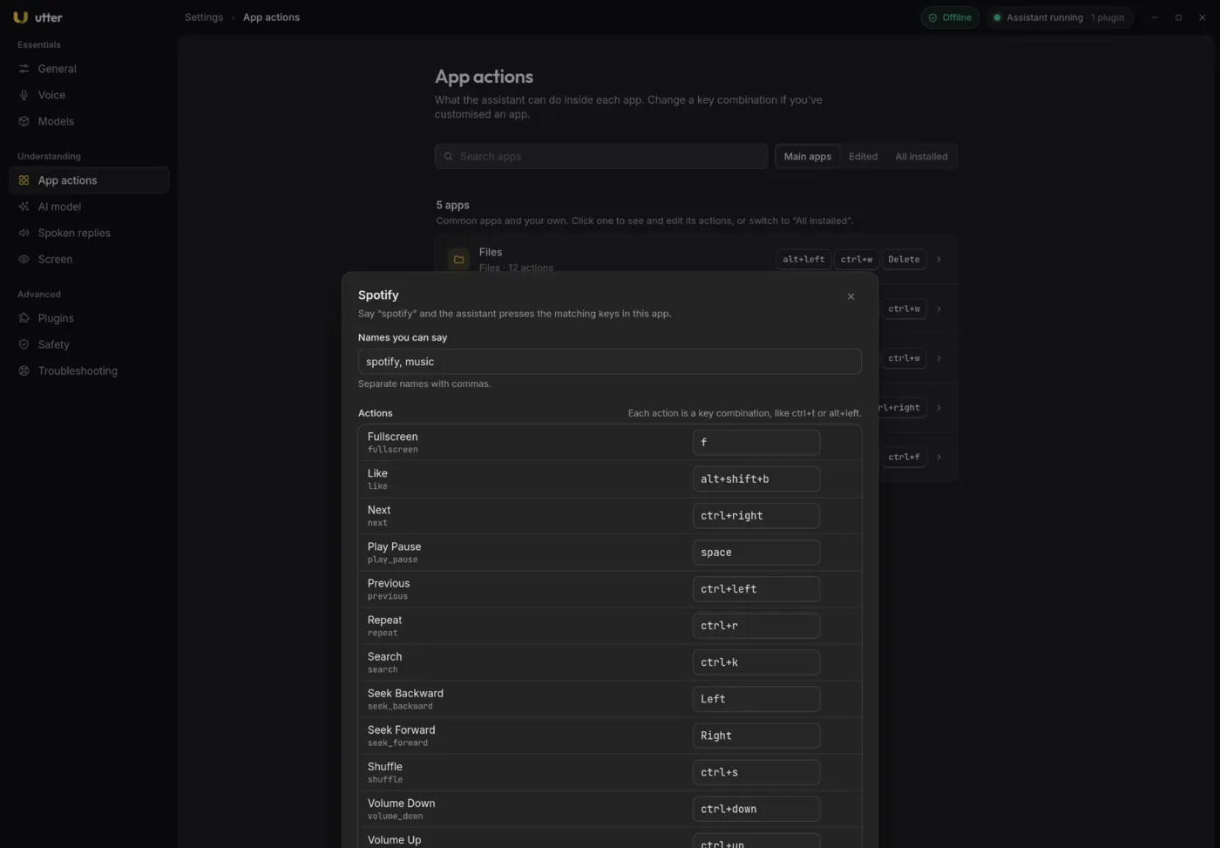Image resolution: width=1220 pixels, height=848 pixels.
Task: Edit Repeat key field ctrl+r
Action: pos(756,626)
